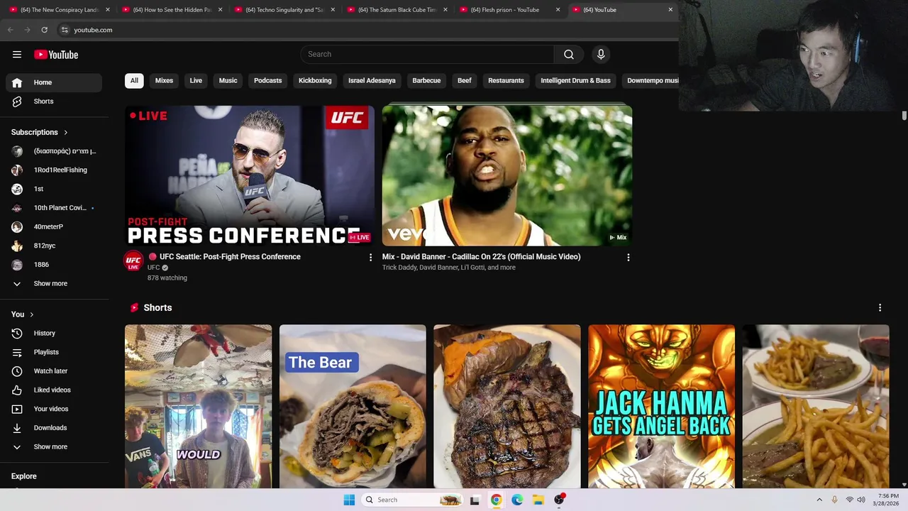Open the 812nyc subscription channel
This screenshot has height=511, width=908.
tap(54, 246)
